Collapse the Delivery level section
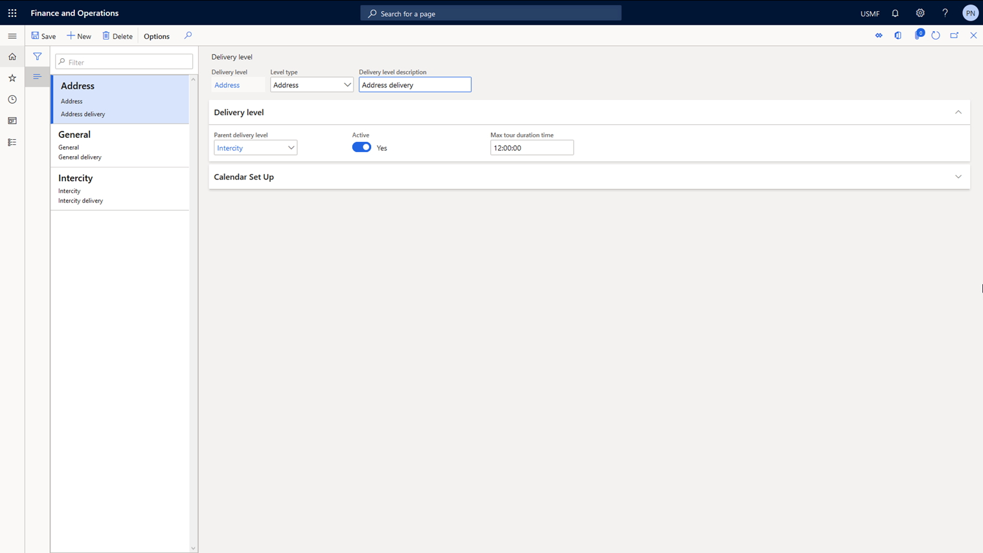The height and width of the screenshot is (553, 983). (x=958, y=112)
